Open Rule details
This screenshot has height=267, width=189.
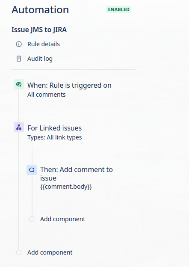pos(44,44)
